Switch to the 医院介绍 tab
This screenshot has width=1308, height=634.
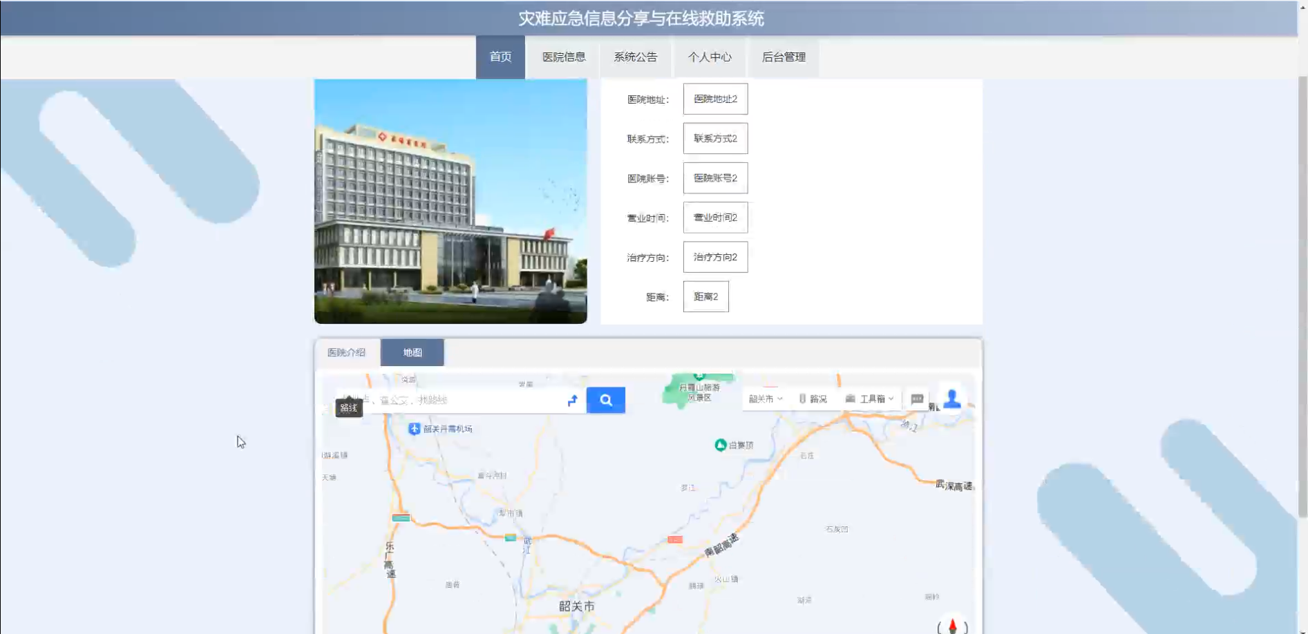click(x=347, y=352)
